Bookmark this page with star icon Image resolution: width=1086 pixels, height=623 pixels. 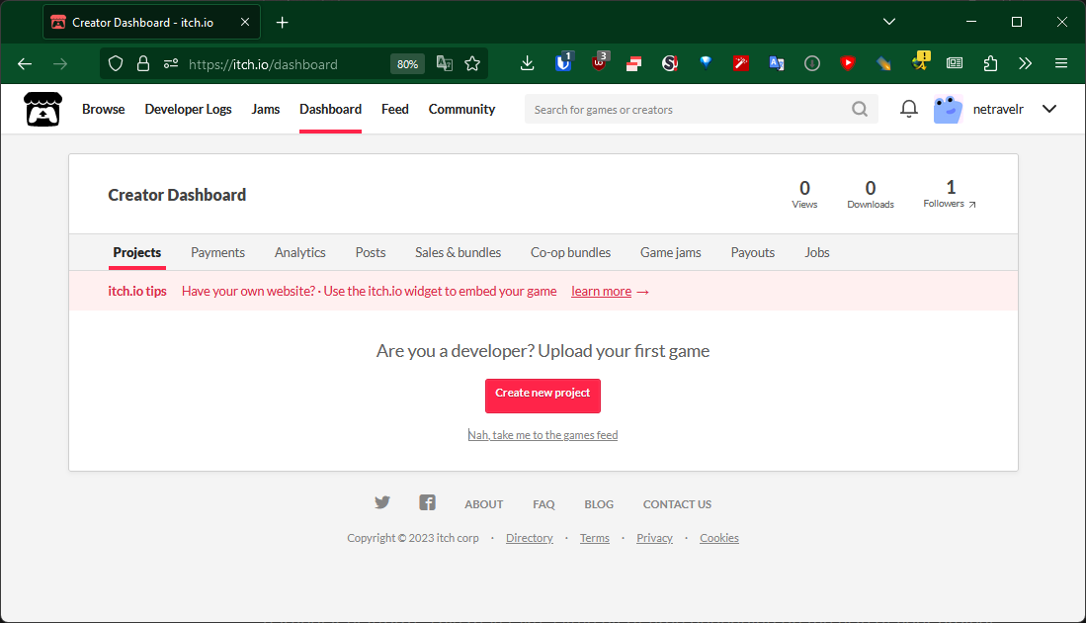point(472,63)
